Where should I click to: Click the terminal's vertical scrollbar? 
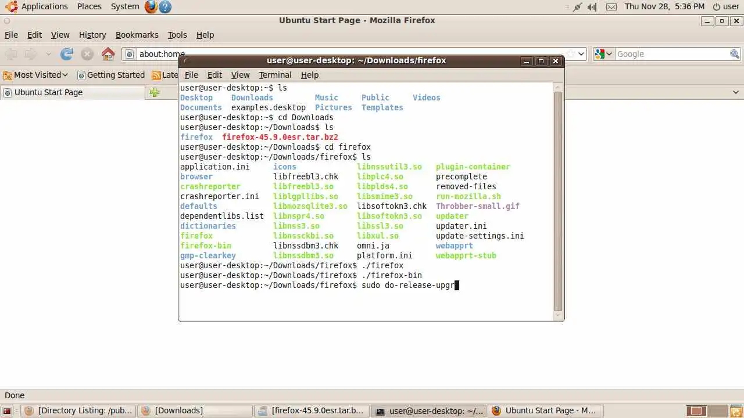(x=558, y=201)
